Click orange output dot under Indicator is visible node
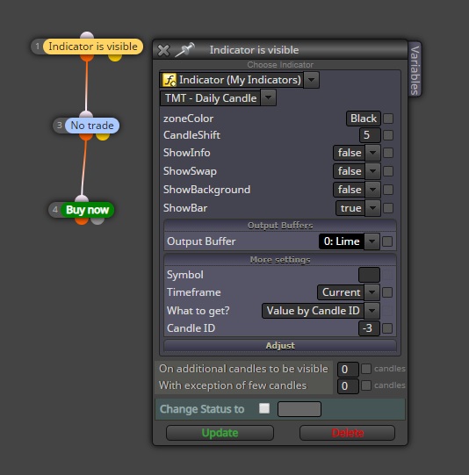Viewport: 469px width, 475px height. (87, 58)
